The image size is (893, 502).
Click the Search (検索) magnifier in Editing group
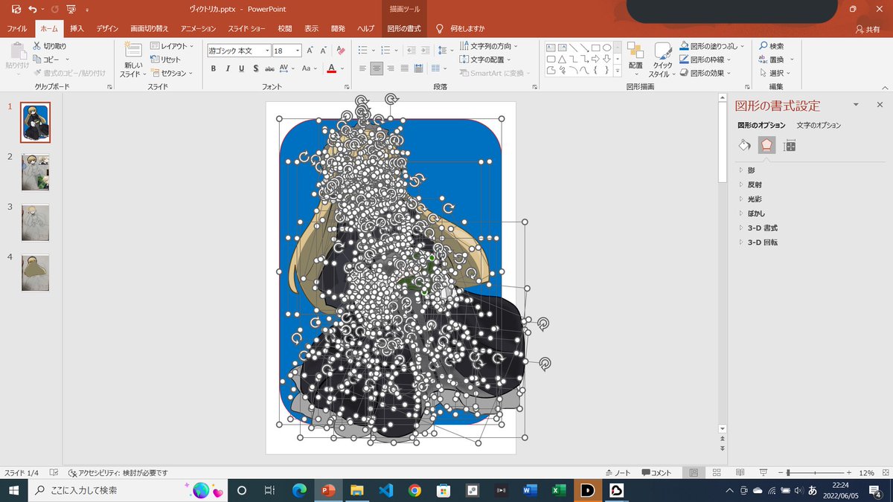pos(772,46)
